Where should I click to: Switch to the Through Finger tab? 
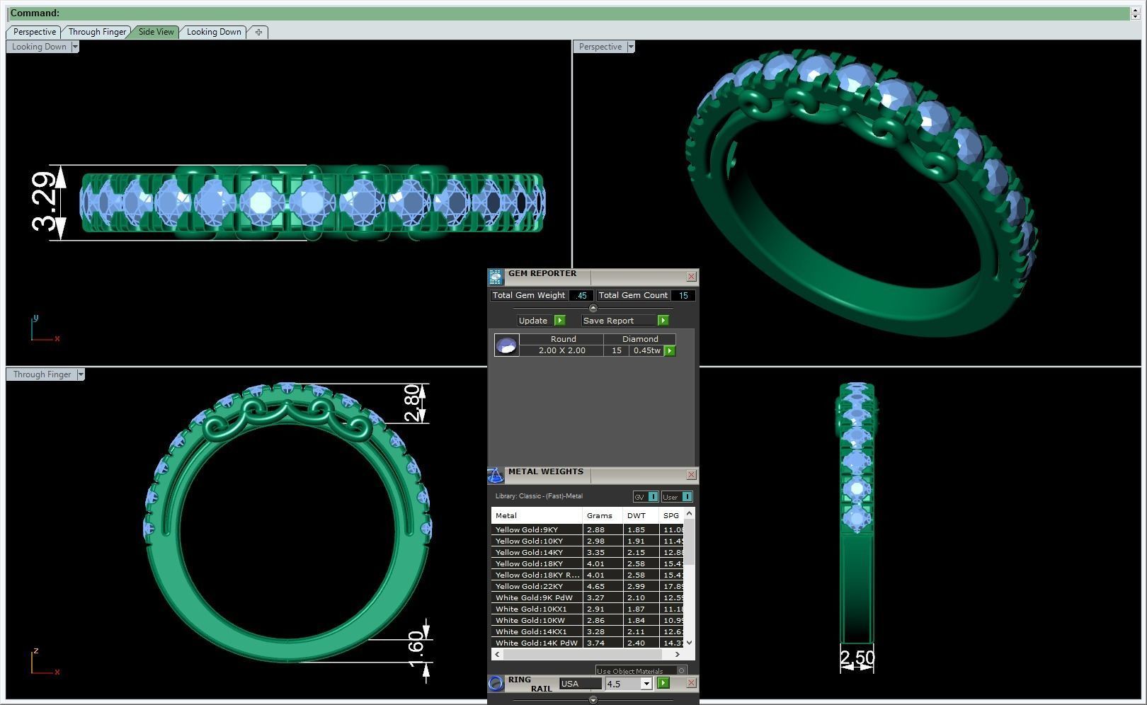click(97, 32)
